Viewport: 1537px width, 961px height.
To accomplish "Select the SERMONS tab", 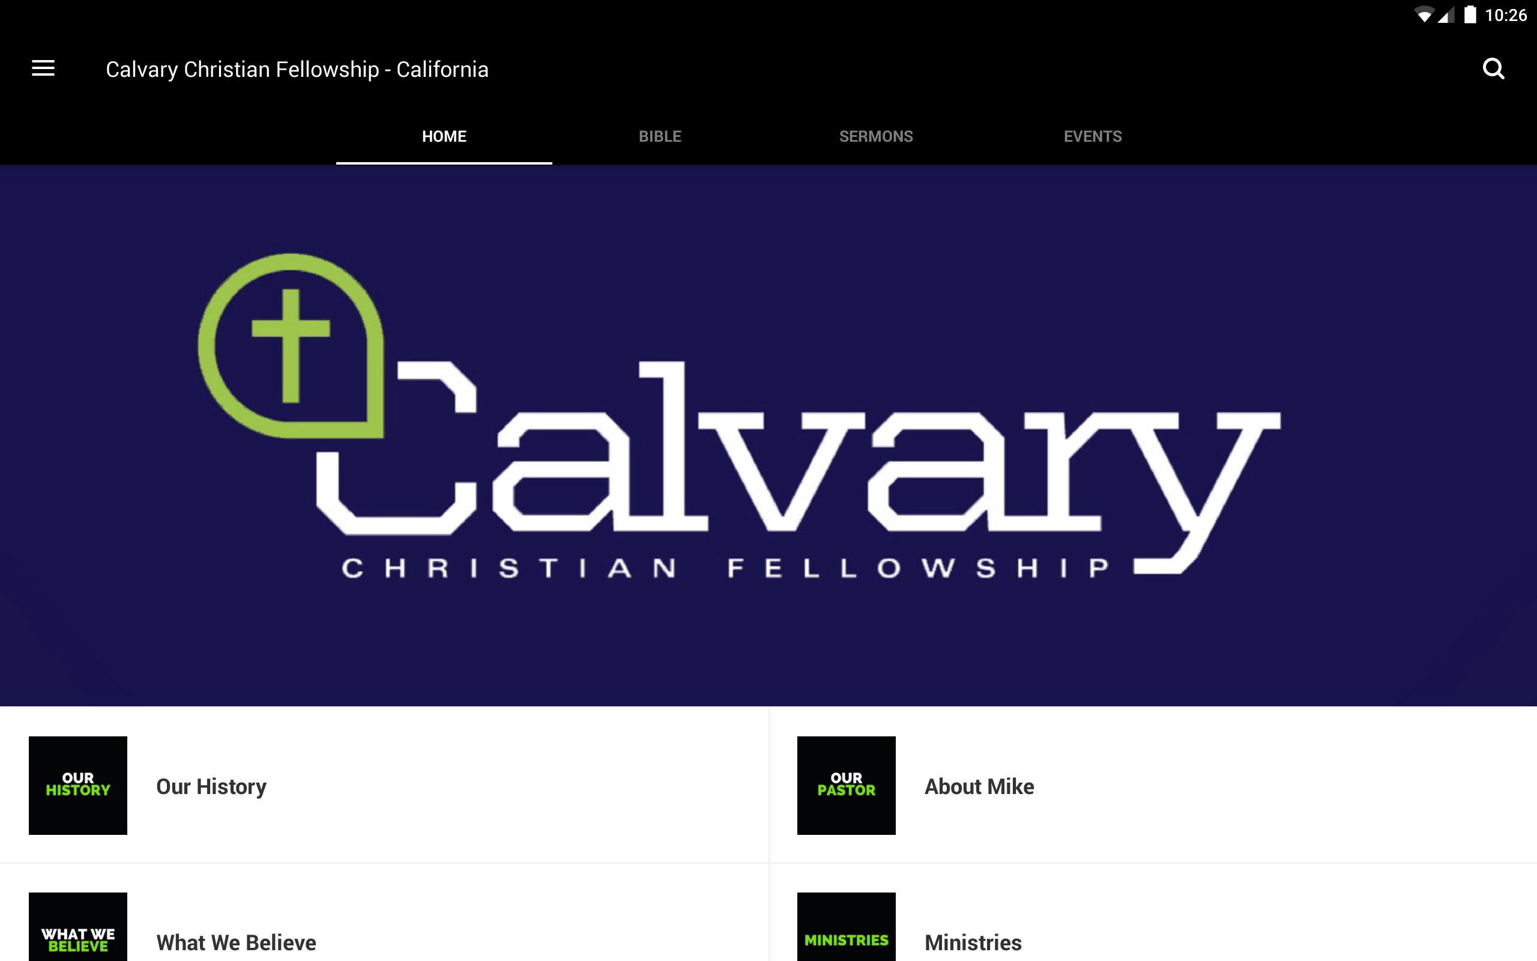I will pyautogui.click(x=874, y=135).
